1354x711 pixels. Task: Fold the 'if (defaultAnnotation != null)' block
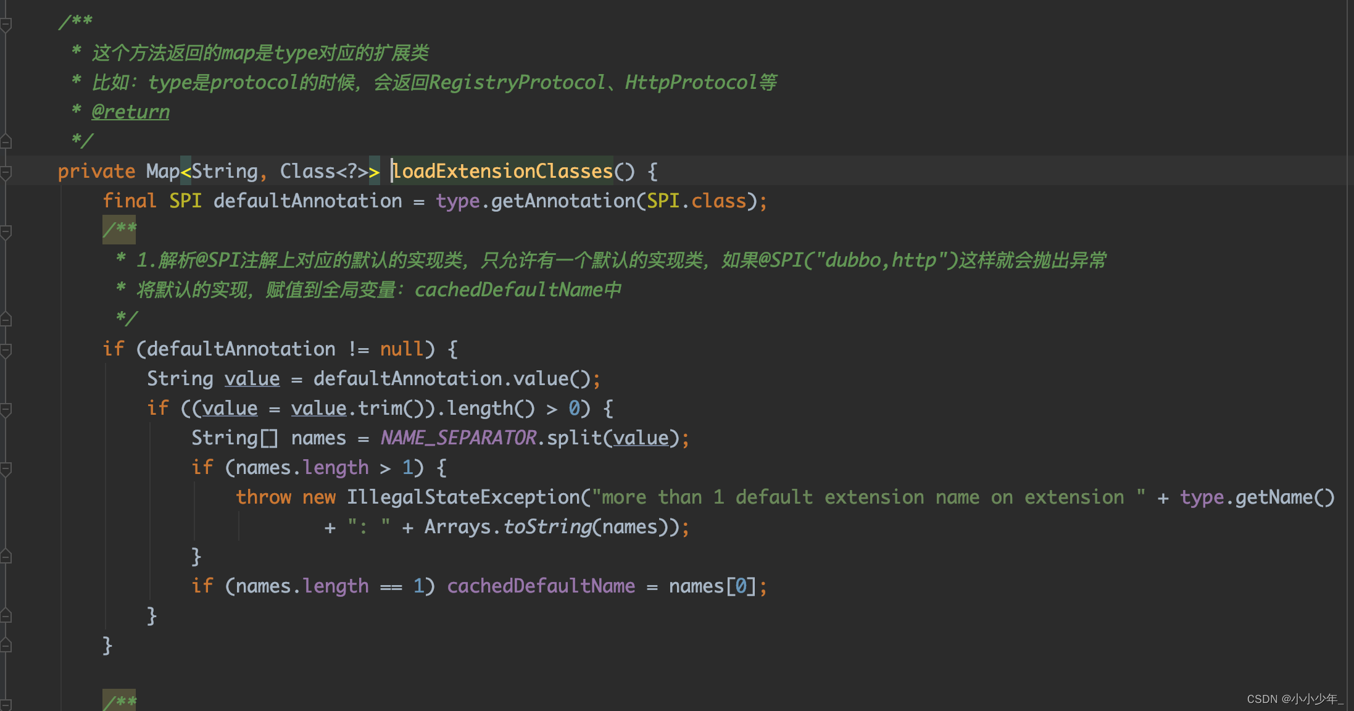(6, 350)
